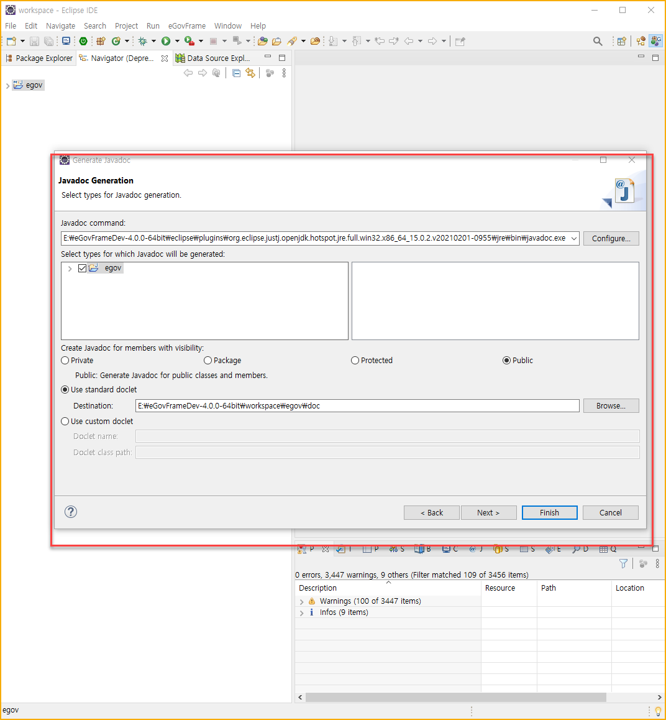The width and height of the screenshot is (666, 720).
Task: Click the Location column header in Problems
Action: pos(638,588)
